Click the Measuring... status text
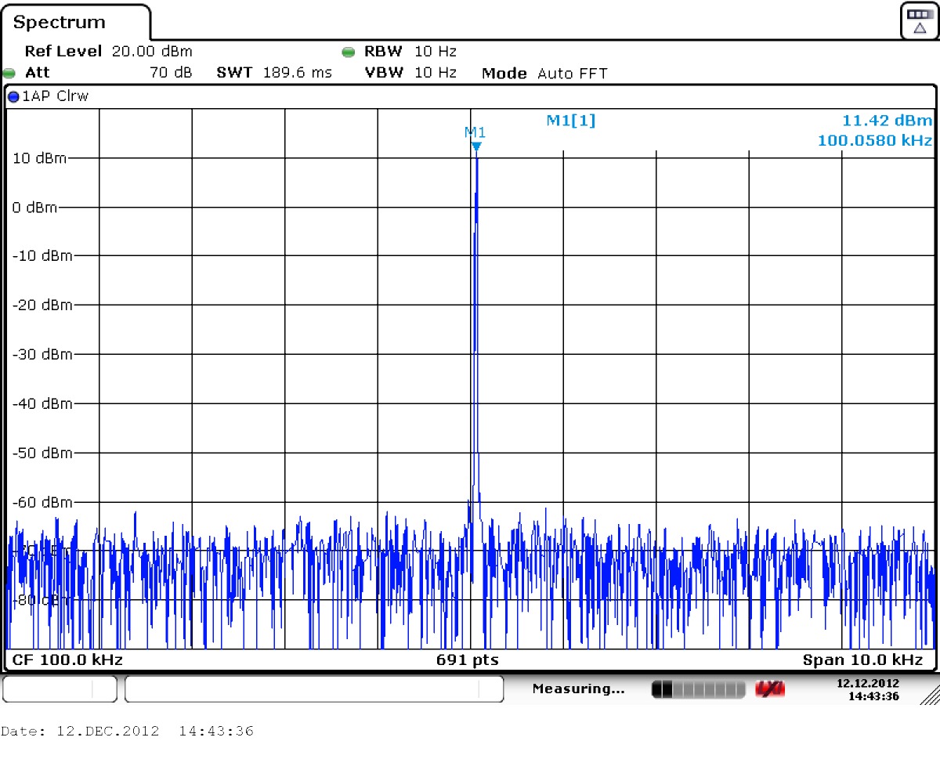 click(578, 689)
